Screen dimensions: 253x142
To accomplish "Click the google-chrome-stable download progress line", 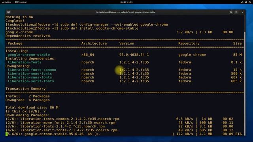I will coord(124,134).
